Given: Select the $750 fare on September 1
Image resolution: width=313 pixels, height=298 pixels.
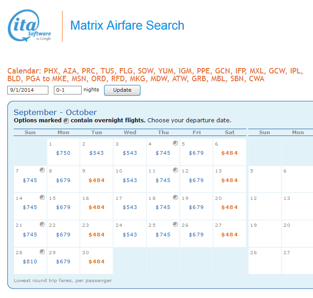Looking at the screenshot, I should coord(63,153).
